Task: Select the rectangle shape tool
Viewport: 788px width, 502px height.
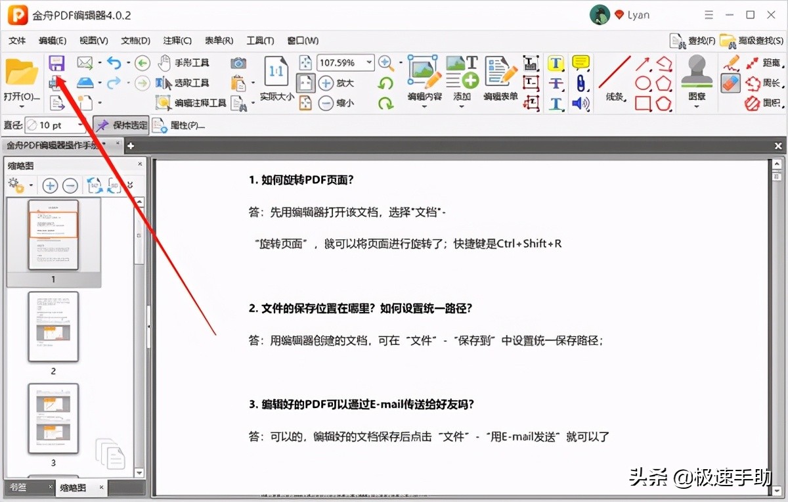Action: [643, 103]
